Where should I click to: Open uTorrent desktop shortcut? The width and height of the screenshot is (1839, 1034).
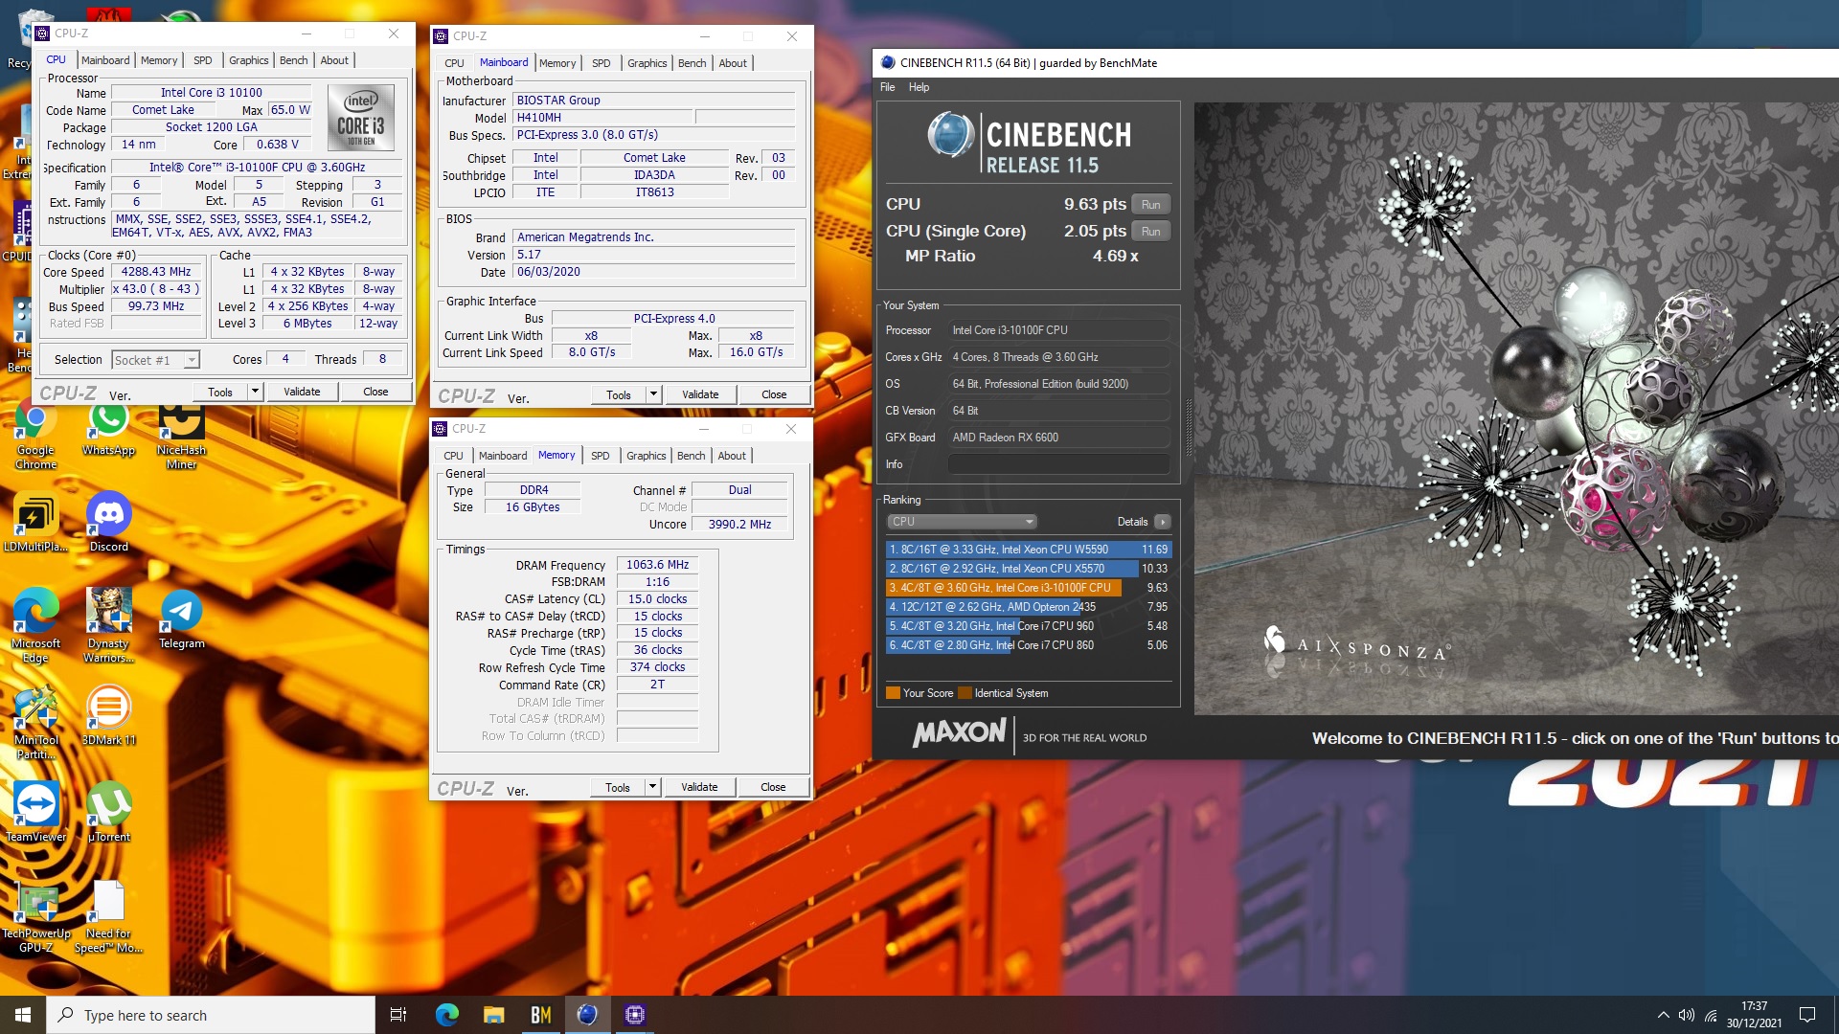(x=108, y=812)
